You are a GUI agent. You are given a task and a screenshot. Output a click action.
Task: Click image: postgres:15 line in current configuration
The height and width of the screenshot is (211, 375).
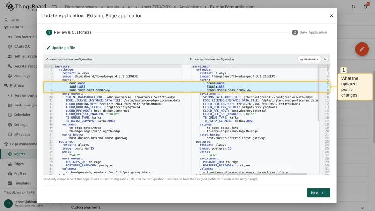coord(78,148)
